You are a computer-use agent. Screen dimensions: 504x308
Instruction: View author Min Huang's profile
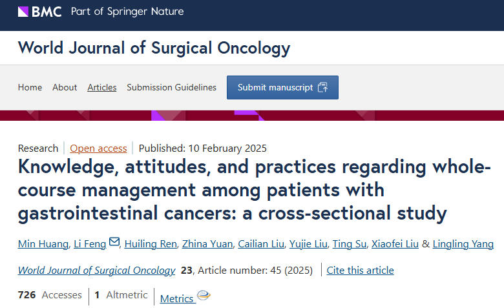point(44,243)
